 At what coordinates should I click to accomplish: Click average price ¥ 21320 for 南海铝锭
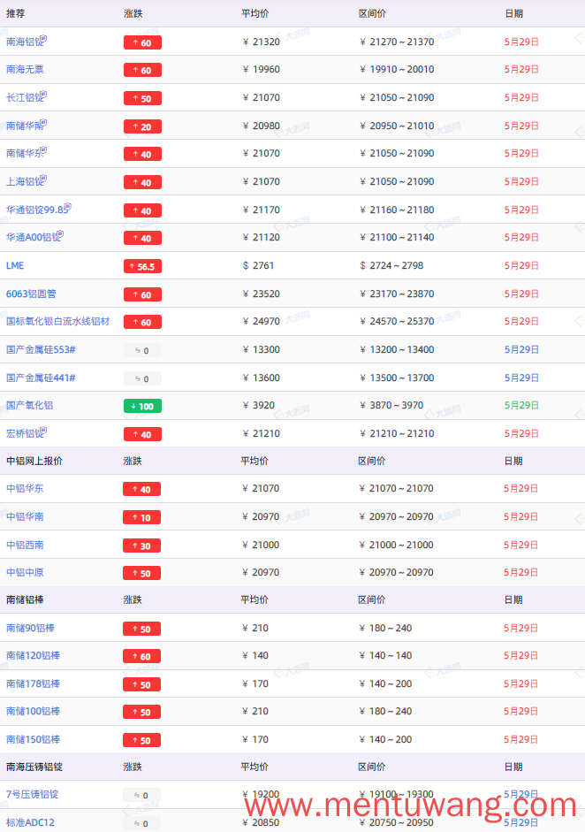pos(261,42)
